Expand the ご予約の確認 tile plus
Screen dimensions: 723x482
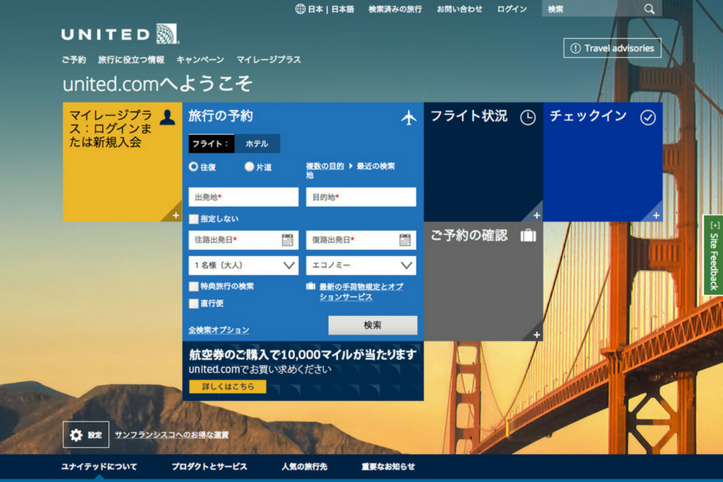click(537, 335)
